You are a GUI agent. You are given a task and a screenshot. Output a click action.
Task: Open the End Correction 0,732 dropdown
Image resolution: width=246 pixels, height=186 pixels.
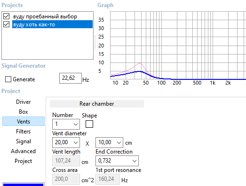click(x=117, y=161)
